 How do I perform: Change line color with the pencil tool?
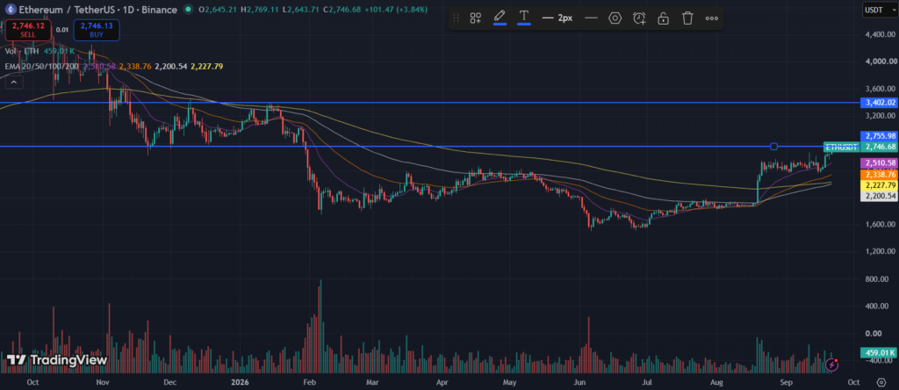500,18
